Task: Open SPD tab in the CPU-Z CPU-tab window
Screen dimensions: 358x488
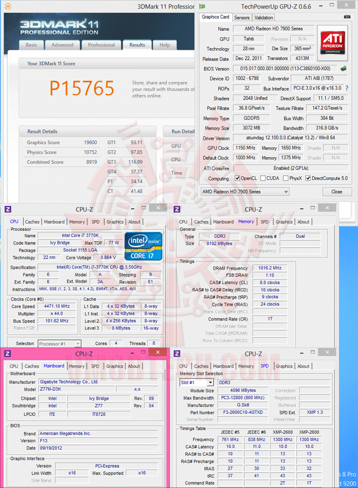Action: tap(95, 222)
